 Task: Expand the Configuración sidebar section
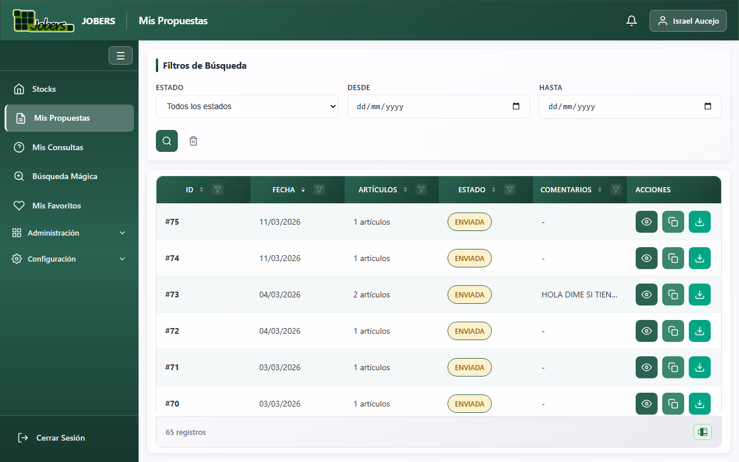(x=69, y=259)
